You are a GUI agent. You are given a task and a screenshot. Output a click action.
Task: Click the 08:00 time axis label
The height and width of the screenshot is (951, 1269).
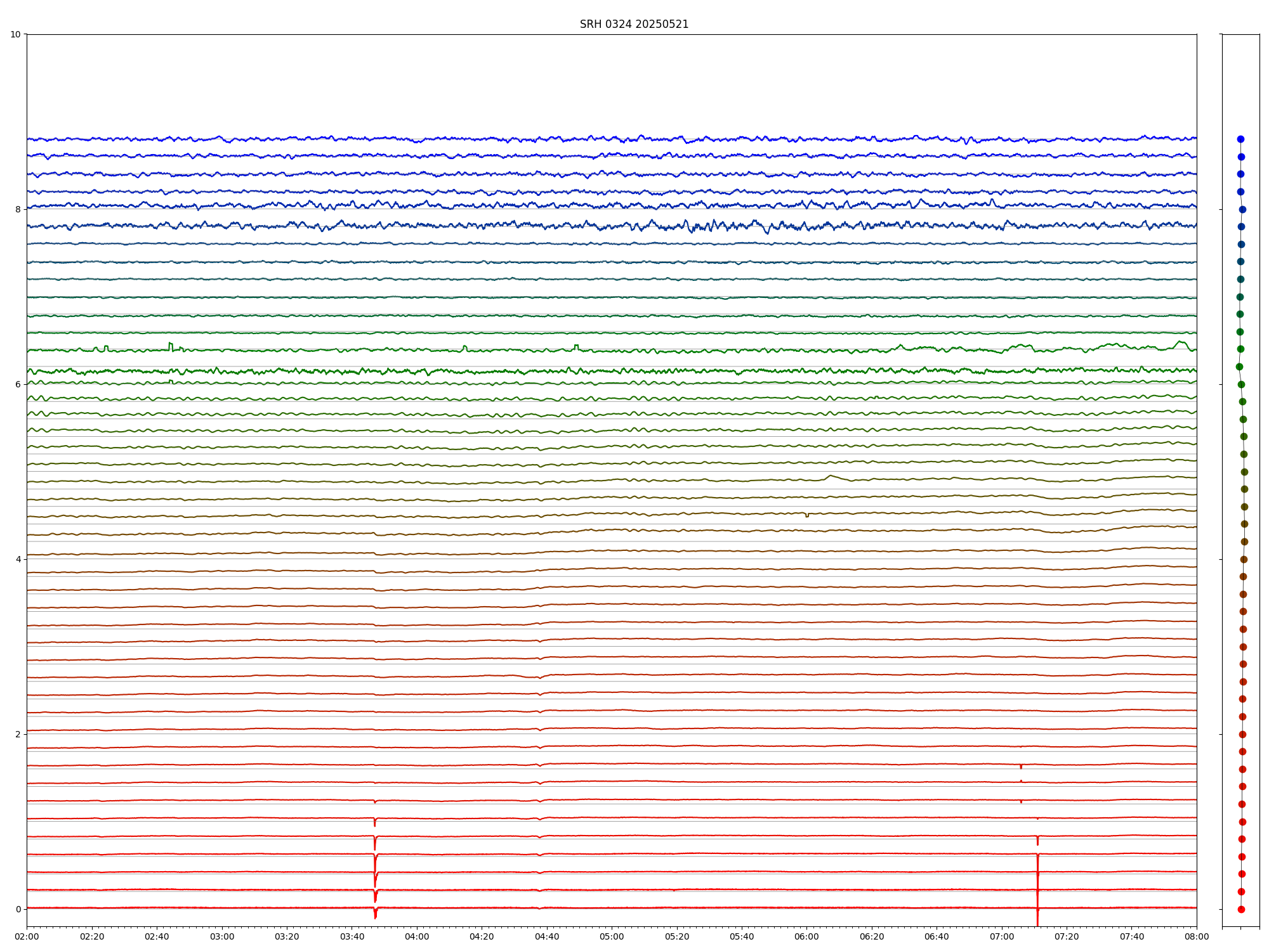click(1197, 936)
